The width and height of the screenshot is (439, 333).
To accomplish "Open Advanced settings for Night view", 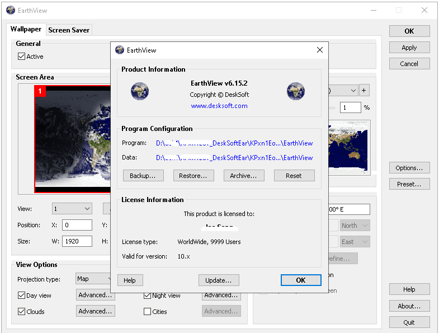I will (221, 296).
